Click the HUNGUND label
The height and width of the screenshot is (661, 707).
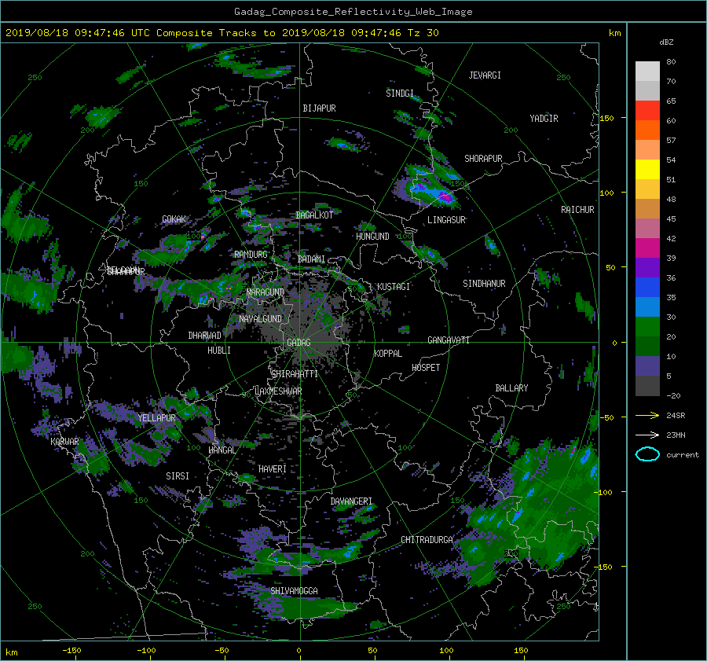(x=372, y=237)
